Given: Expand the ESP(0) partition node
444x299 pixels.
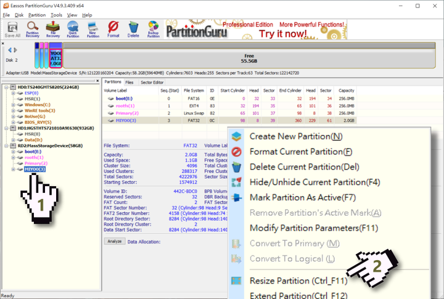Looking at the screenshot, I should tap(14, 93).
